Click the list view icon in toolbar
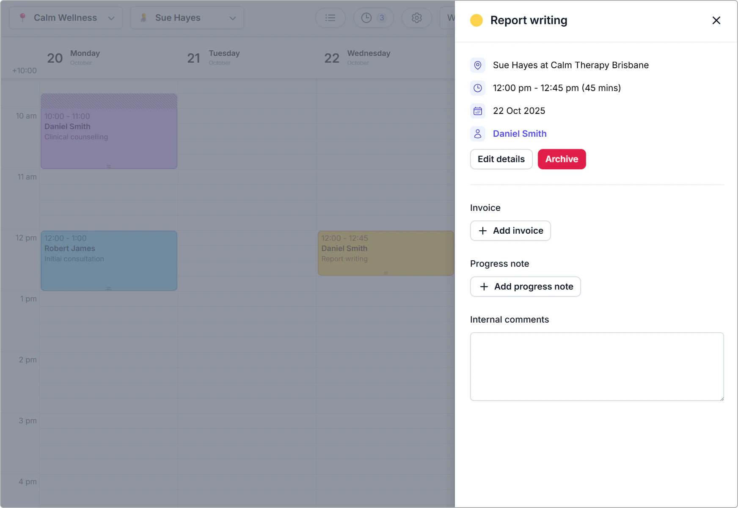Image resolution: width=738 pixels, height=508 pixels. [330, 18]
